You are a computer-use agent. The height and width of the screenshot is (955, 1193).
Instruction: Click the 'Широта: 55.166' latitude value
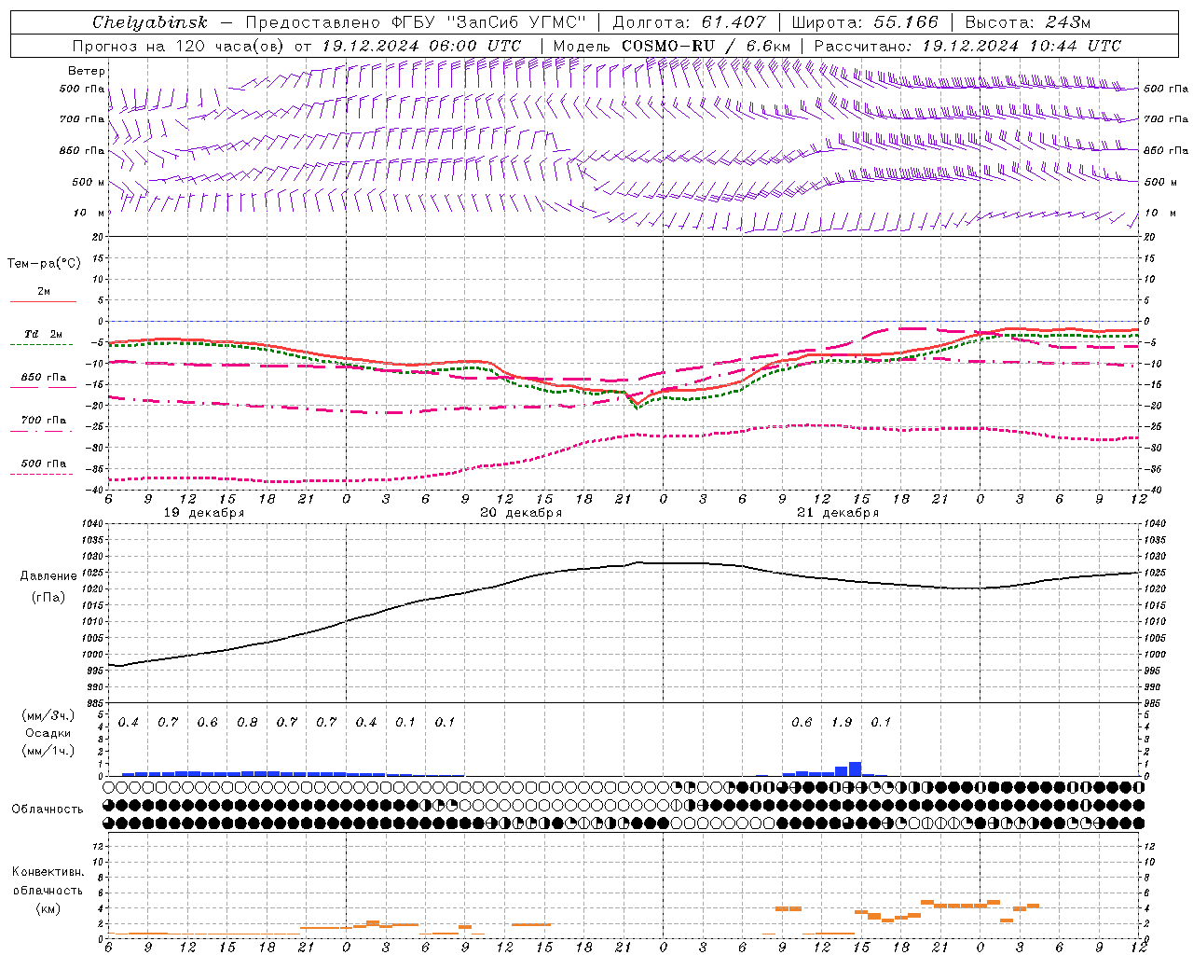[865, 22]
